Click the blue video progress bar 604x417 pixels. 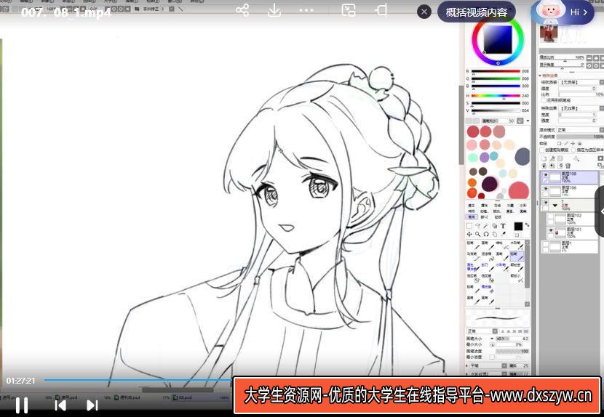point(139,380)
